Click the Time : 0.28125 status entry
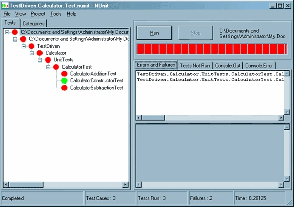The height and width of the screenshot is (207, 294). pos(260,198)
